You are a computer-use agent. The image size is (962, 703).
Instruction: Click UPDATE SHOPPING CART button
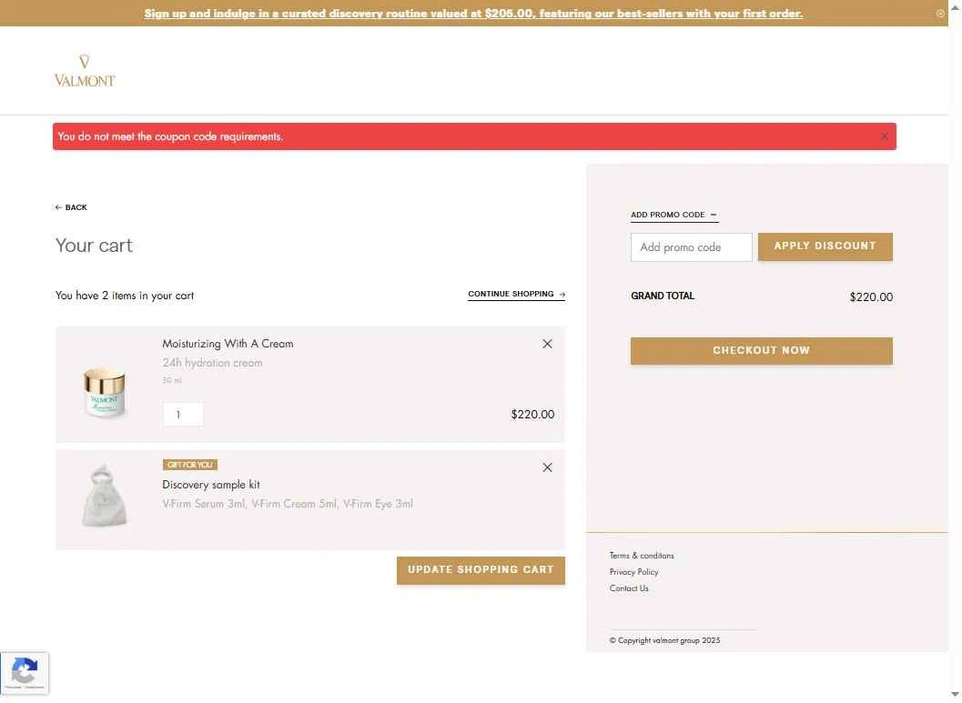click(x=481, y=570)
